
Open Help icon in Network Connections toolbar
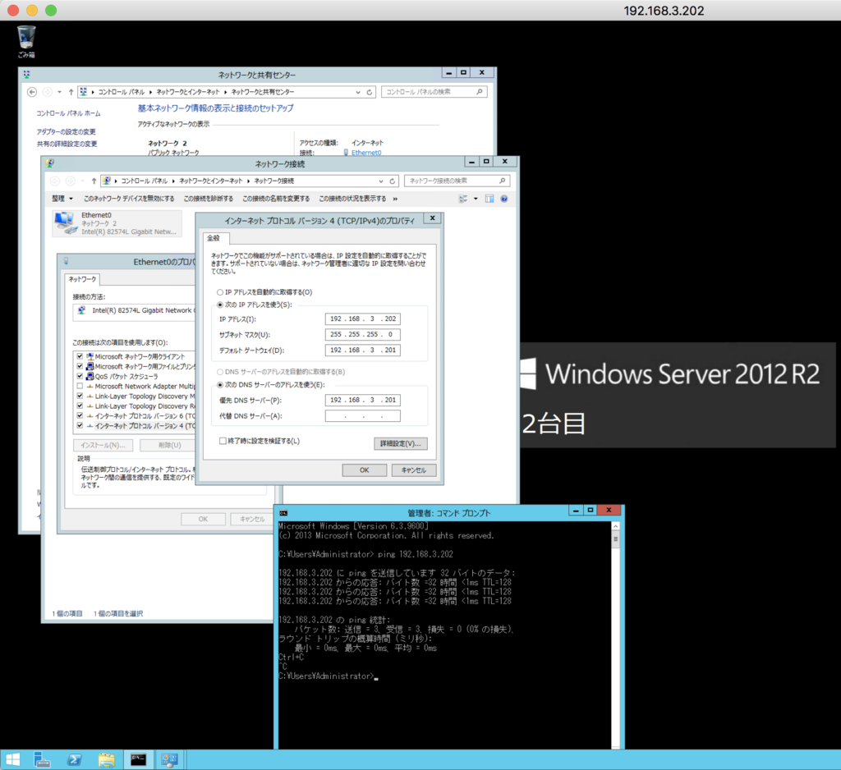click(504, 199)
